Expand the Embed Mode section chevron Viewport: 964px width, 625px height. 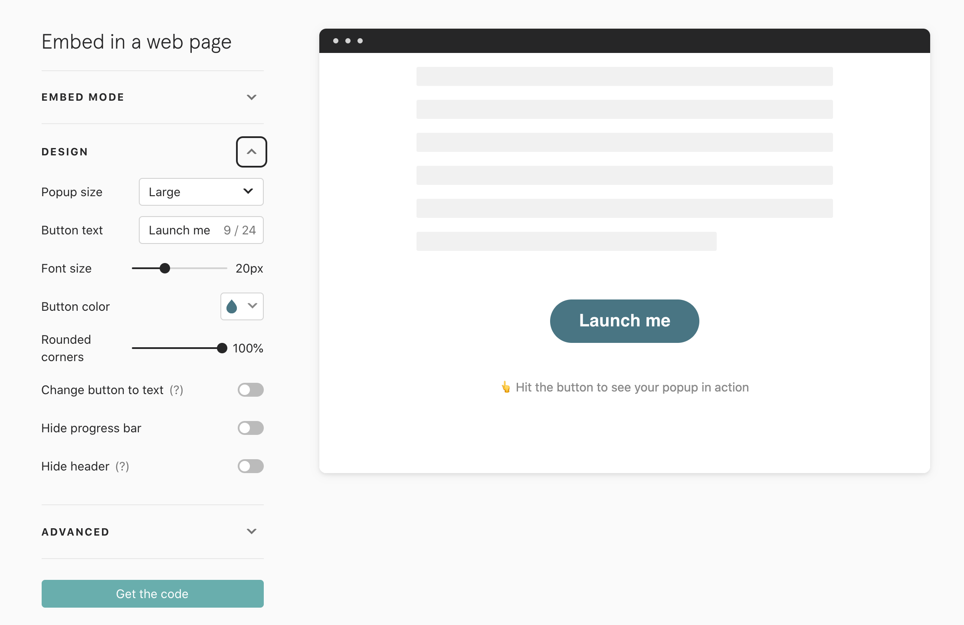pyautogui.click(x=252, y=97)
